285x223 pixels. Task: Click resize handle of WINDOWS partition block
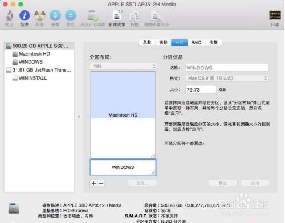(x=153, y=172)
